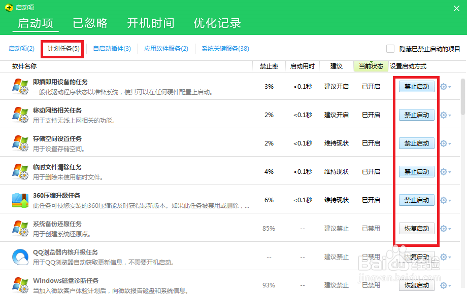The width and height of the screenshot is (467, 294).
Task: Disable startup for 移动网络相关任务
Action: pos(416,115)
